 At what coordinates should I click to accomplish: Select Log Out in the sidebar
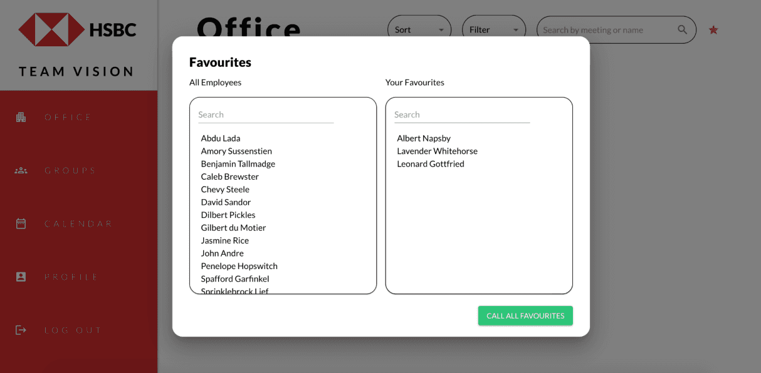coord(73,330)
